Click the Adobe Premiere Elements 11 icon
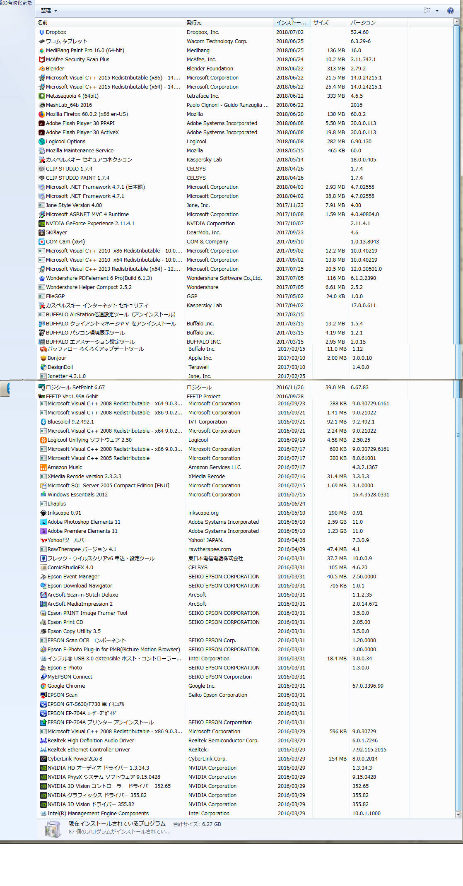 pos(43,531)
